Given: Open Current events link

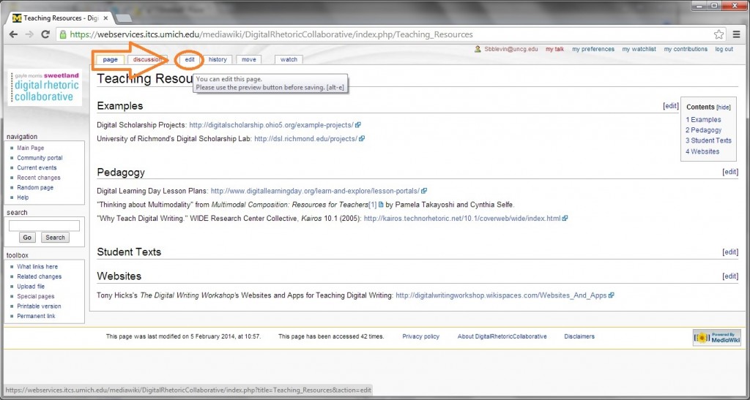Looking at the screenshot, I should (37, 168).
